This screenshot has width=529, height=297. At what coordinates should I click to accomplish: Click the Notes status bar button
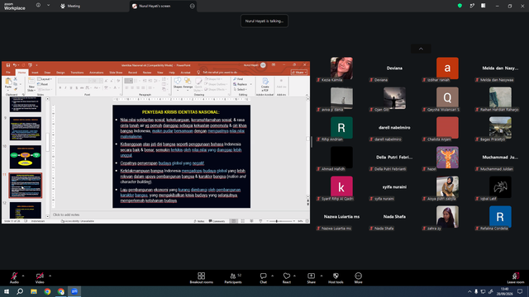199,221
